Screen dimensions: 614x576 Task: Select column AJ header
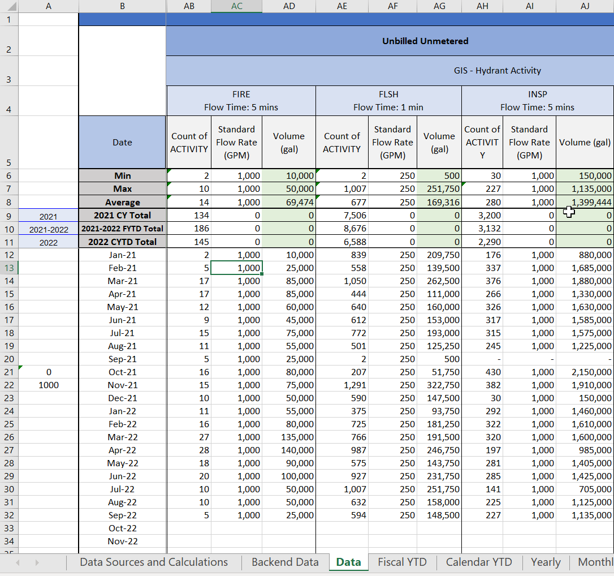585,6
